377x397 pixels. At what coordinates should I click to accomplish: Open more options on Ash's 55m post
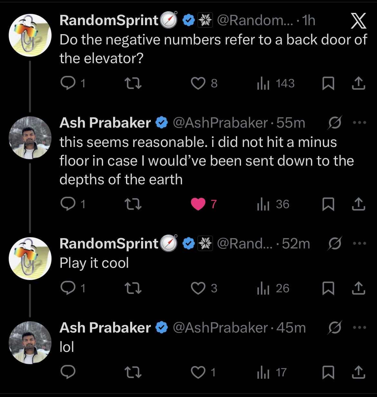click(x=360, y=123)
